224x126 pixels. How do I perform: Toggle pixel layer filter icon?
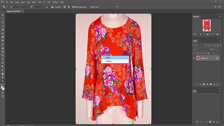[206, 45]
